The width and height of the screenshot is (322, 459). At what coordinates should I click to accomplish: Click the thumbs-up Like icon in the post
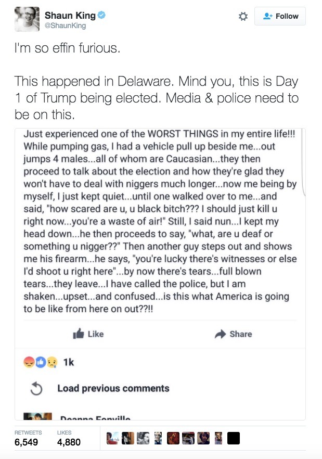pyautogui.click(x=79, y=334)
